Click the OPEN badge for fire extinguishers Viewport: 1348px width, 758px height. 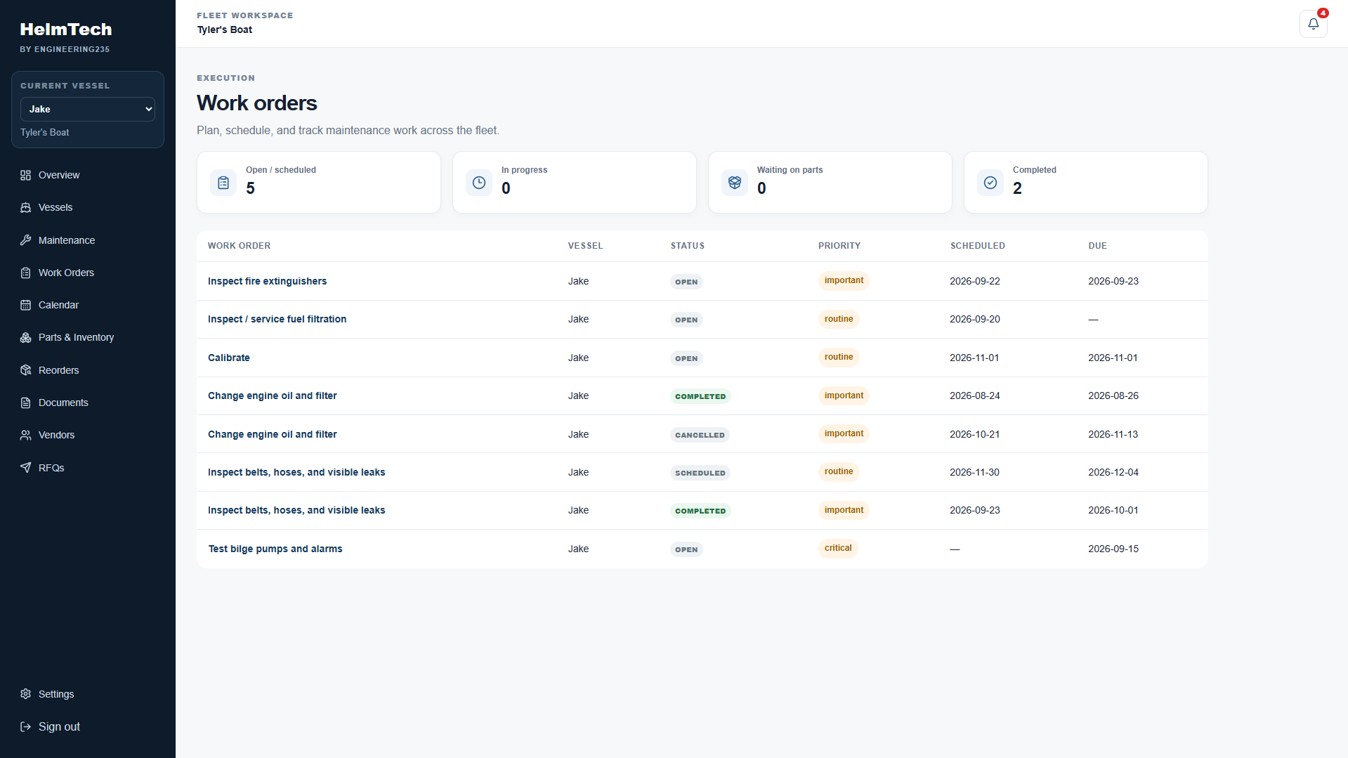point(686,282)
